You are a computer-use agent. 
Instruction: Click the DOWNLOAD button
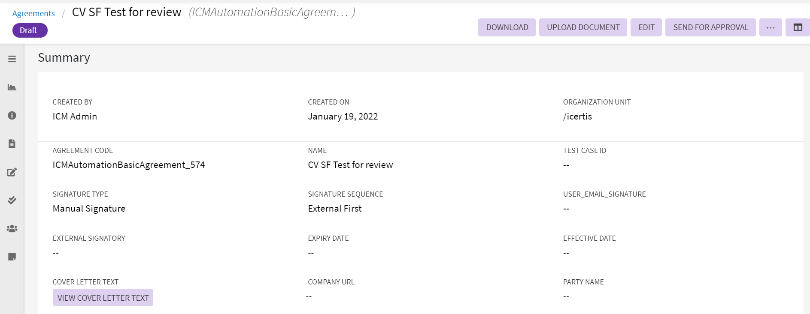(507, 27)
